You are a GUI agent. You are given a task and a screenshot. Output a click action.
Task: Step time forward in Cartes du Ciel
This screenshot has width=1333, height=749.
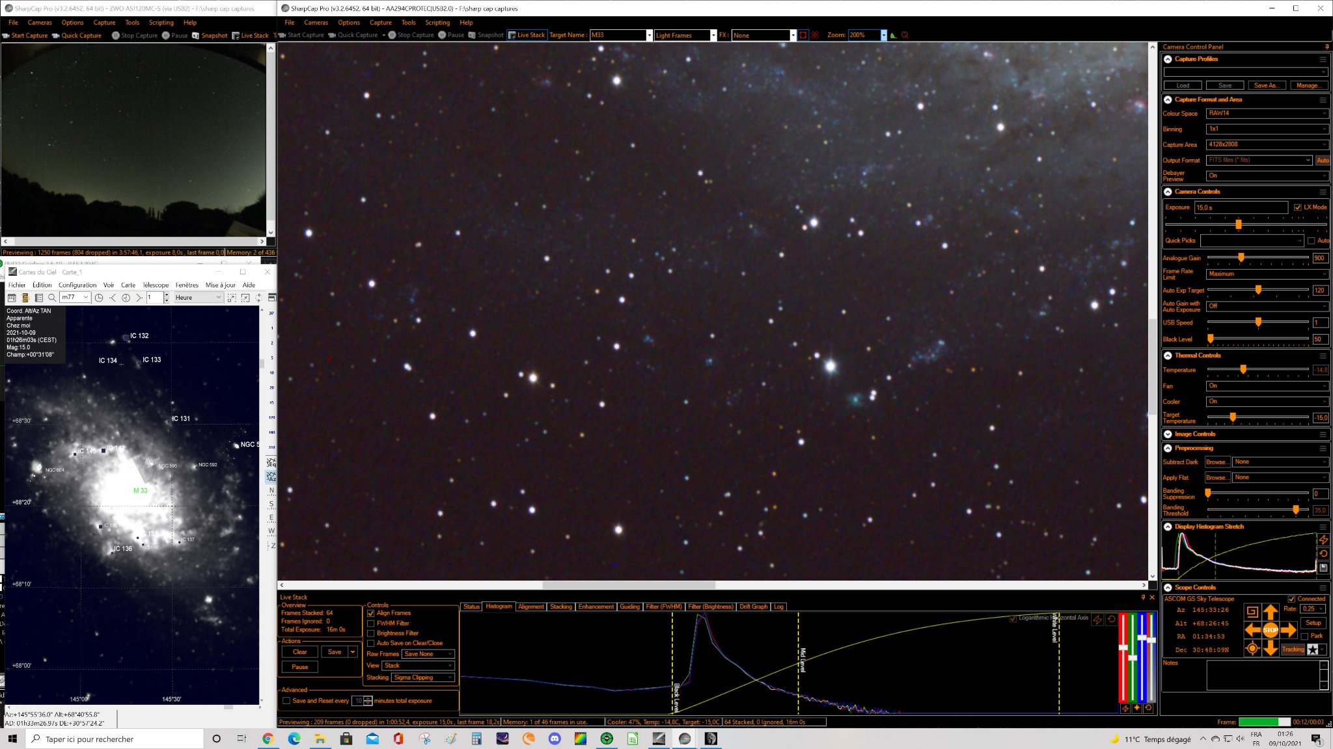139,298
